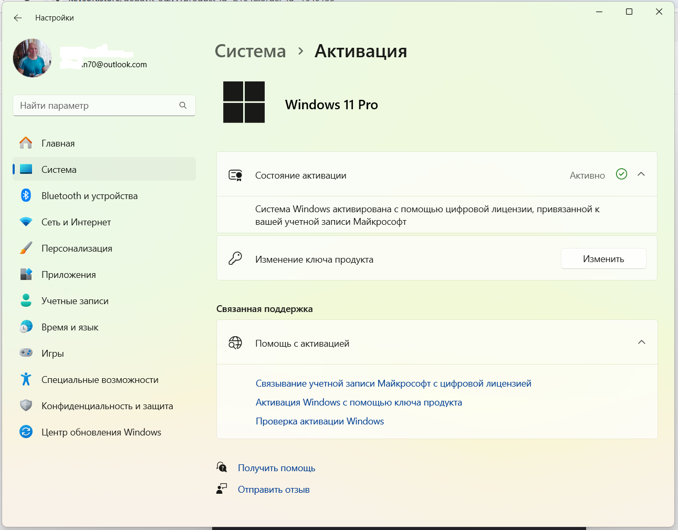Viewport: 678px width, 530px height.
Task: Click the Изменение ключа продукта label
Action: 314,259
